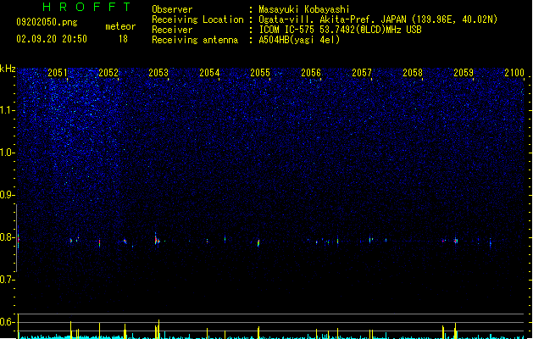Click the A504HB(yagi 4el) antenna text
This screenshot has height=339, width=533.
[x=299, y=40]
